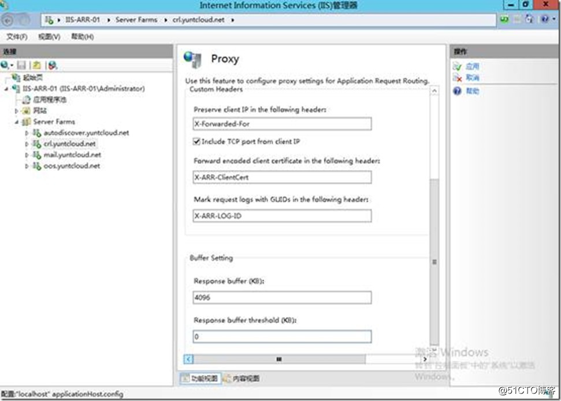Click crl.yuntcloud.net in the address breadcrumb
561x401 pixels.
click(x=199, y=20)
